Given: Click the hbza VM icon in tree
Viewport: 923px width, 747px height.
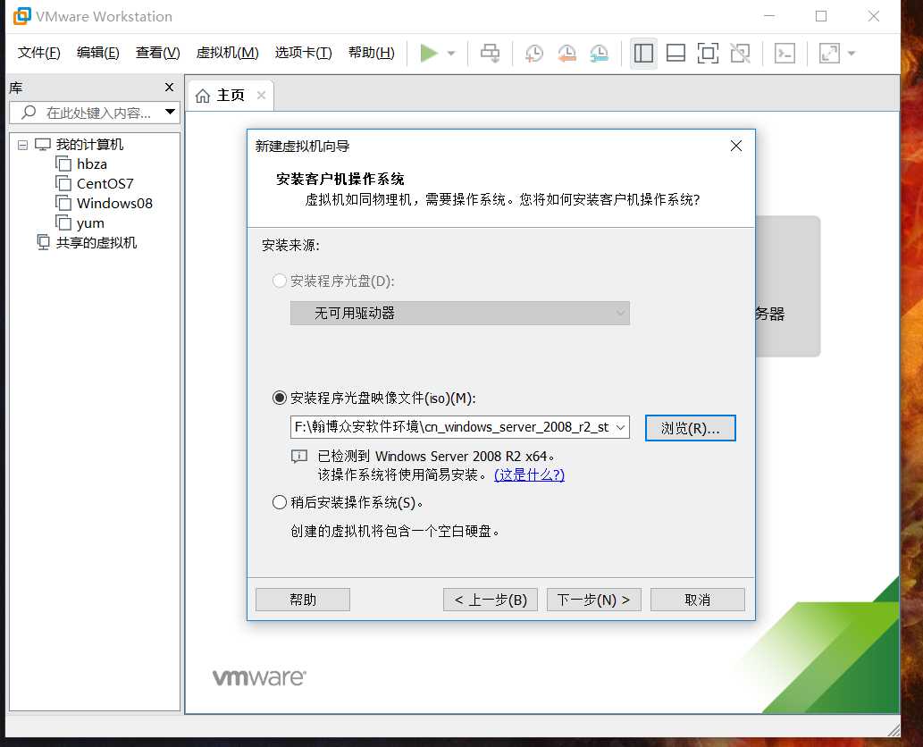Looking at the screenshot, I should (x=63, y=164).
